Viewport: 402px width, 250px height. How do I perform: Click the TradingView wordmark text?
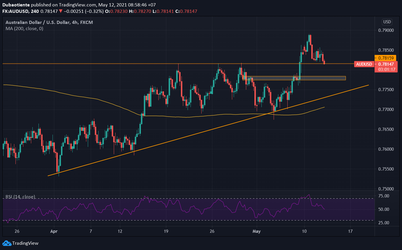25,243
